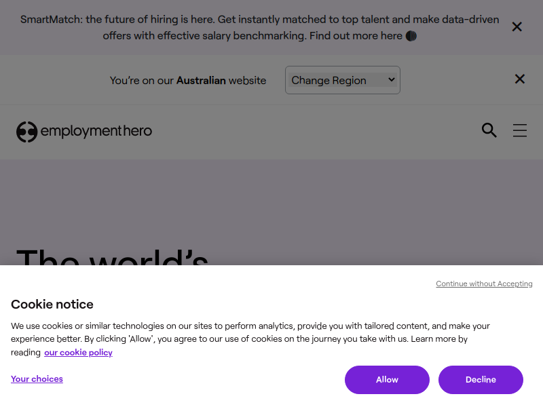This screenshot has height=407, width=543.
Task: Click the cookie notice description paragraph
Action: [250, 339]
